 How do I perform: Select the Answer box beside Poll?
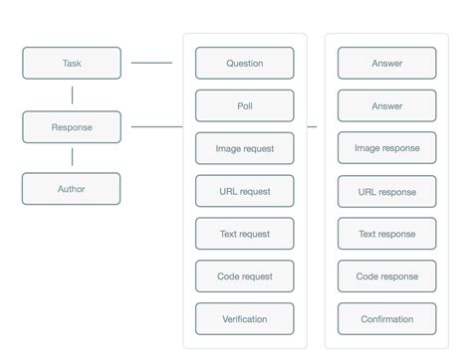[387, 105]
